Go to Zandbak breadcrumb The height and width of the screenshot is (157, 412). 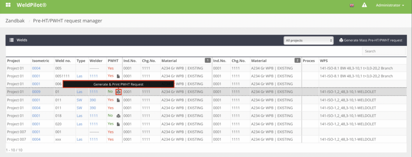coord(15,21)
